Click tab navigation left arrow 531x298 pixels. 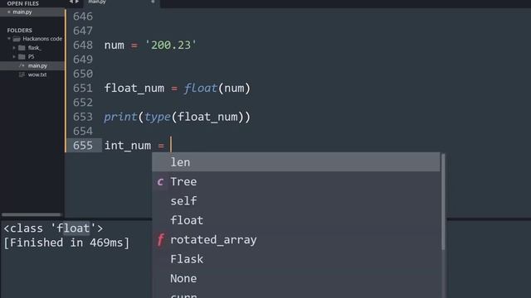point(71,2)
